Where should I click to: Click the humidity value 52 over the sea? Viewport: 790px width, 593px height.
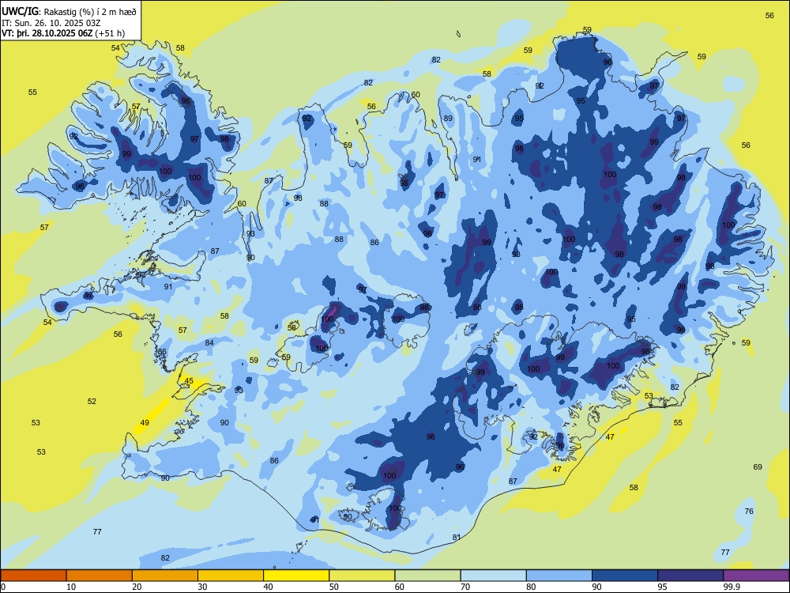[92, 402]
